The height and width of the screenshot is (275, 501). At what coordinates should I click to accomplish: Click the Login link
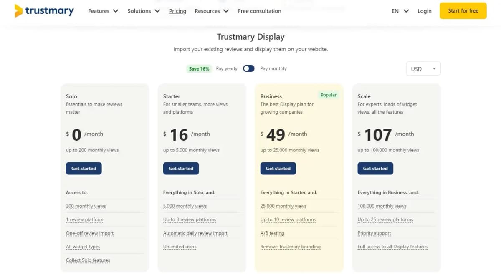(x=424, y=11)
